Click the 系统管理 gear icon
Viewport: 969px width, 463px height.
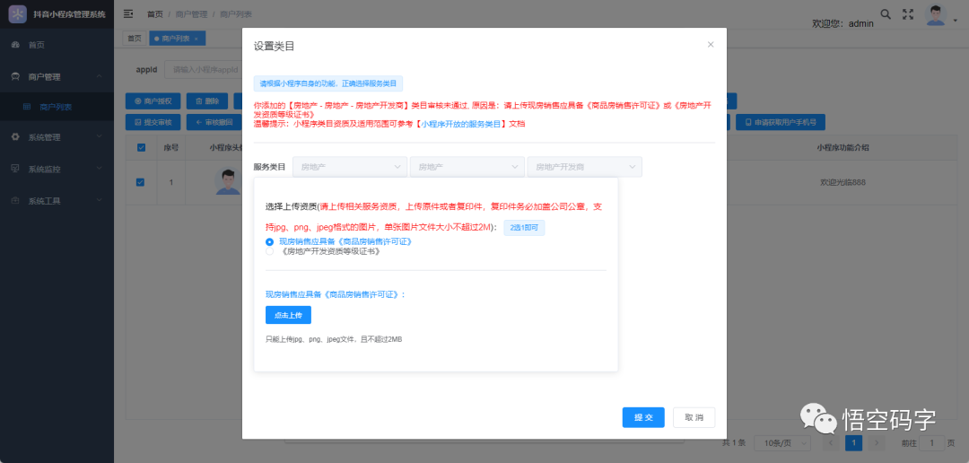pos(15,137)
